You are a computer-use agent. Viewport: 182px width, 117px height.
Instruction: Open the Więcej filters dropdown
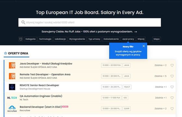[141, 39]
